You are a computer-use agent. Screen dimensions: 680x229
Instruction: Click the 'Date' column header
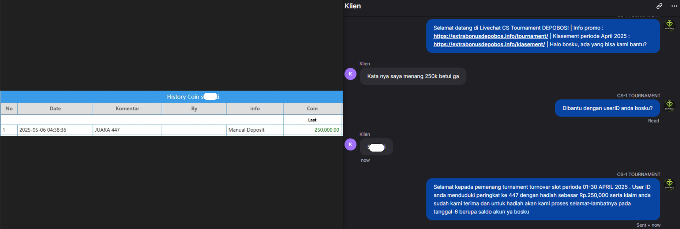click(x=55, y=109)
